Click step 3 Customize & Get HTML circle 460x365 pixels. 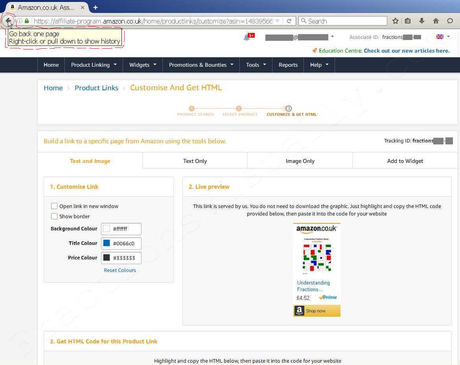pyautogui.click(x=289, y=108)
